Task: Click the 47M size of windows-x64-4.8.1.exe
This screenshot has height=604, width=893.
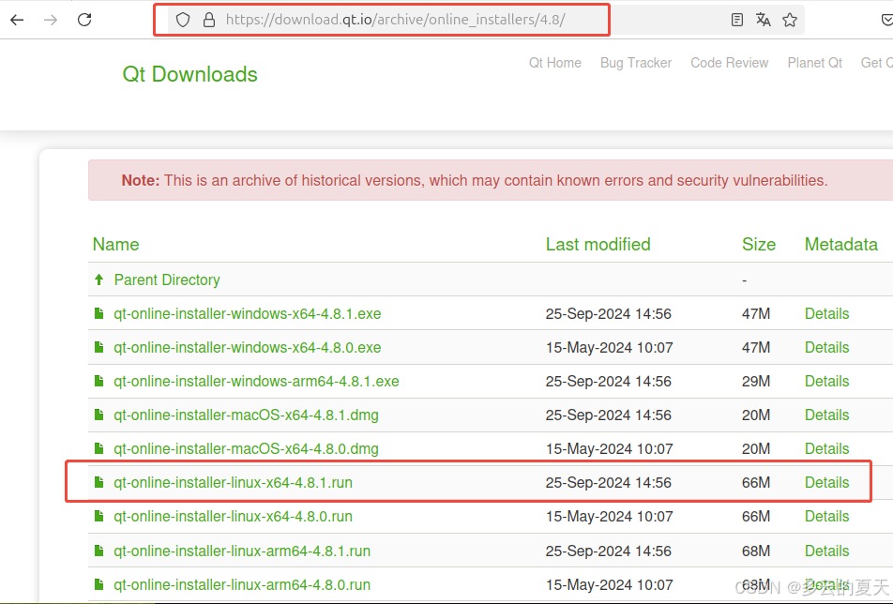Action: (x=756, y=313)
